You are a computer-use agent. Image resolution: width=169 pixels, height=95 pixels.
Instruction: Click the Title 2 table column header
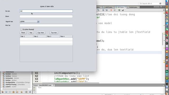[x=40, y=36]
